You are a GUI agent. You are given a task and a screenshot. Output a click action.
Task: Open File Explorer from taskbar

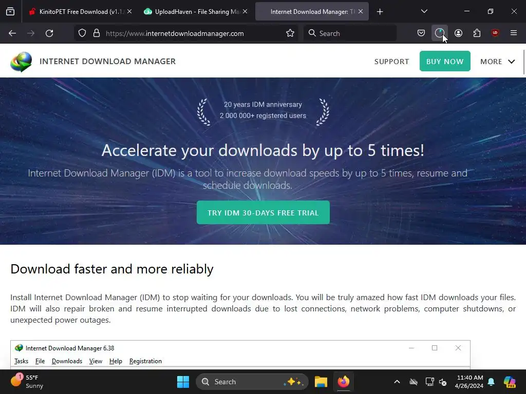point(321,382)
